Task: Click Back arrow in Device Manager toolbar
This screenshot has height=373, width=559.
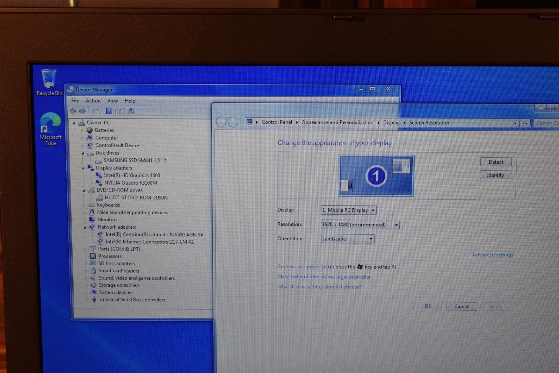Action: [x=73, y=111]
